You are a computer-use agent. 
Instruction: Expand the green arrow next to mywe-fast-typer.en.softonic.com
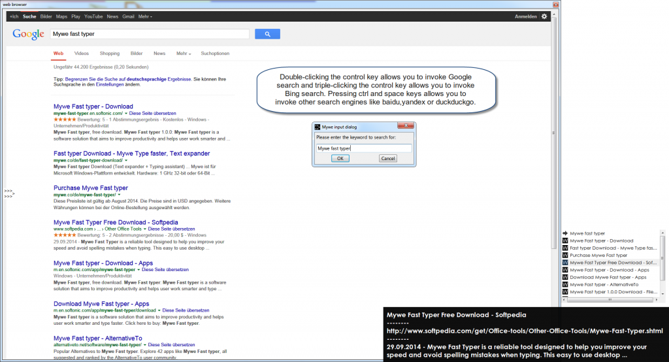click(x=126, y=113)
